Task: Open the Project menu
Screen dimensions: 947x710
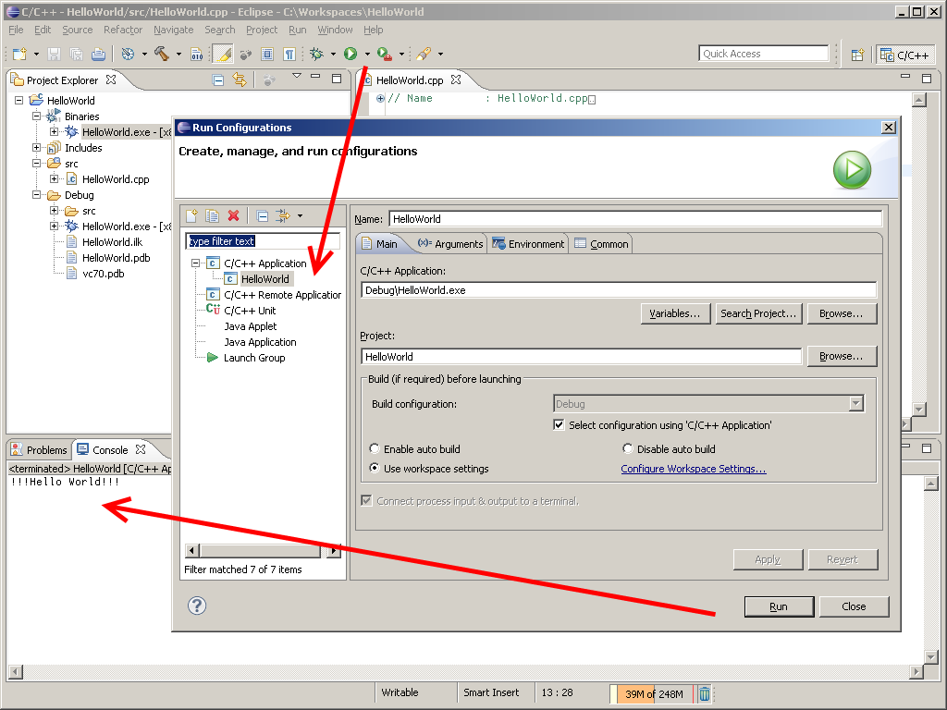Action: (262, 30)
